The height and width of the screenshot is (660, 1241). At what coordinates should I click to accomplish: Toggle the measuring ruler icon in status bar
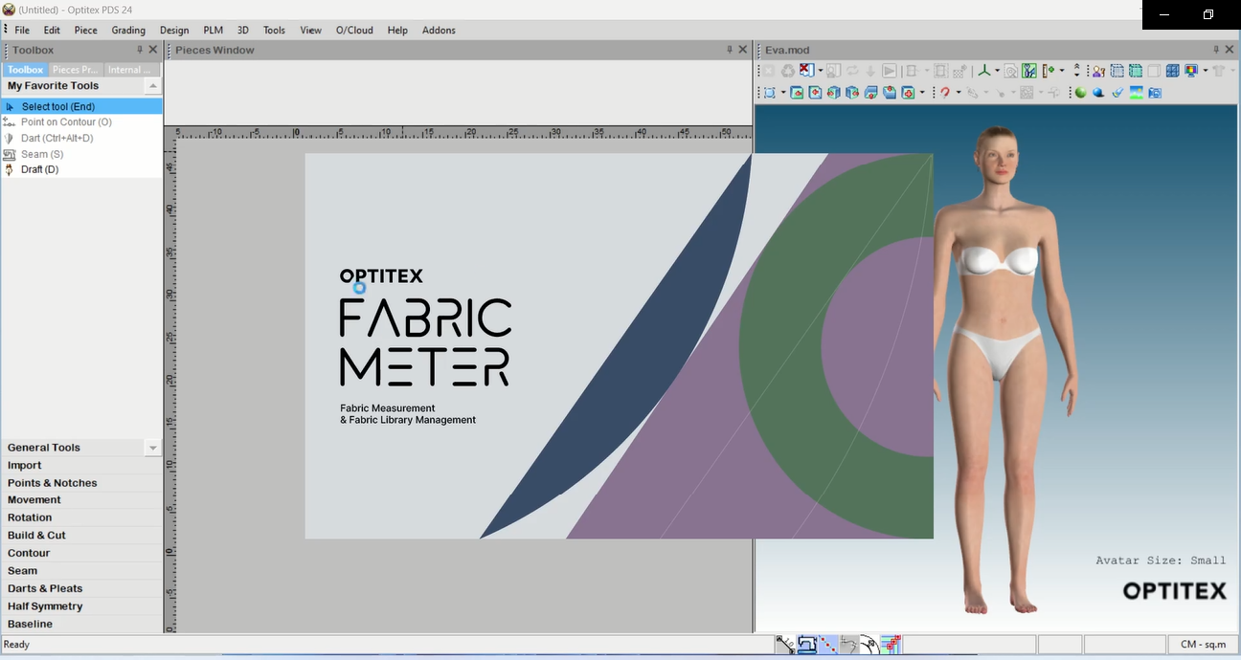(785, 645)
